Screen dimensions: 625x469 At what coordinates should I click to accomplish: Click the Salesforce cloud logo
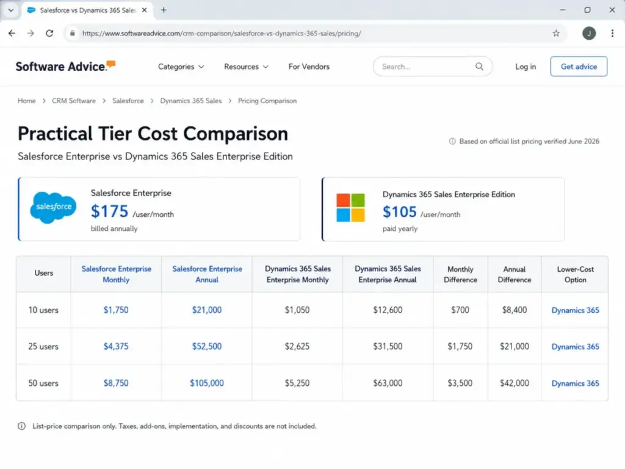54,207
